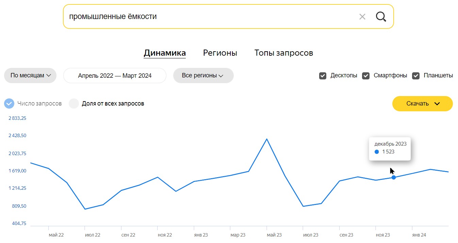Select the Динамика tab

coord(165,53)
